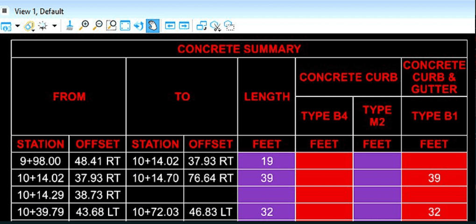Select the Copy View tool

(202, 26)
